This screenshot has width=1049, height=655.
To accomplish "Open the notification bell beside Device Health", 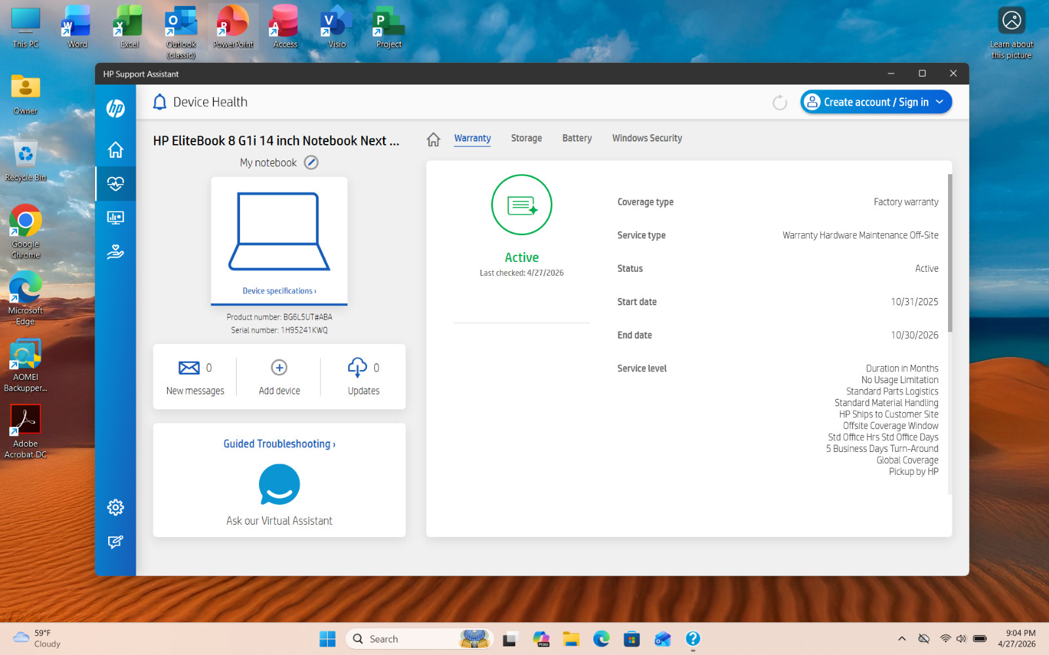I will (x=159, y=102).
